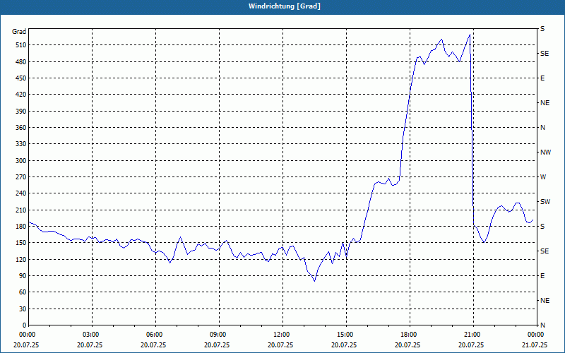Click the "90" left axis value
Screen dimensions: 565x353
coord(23,276)
